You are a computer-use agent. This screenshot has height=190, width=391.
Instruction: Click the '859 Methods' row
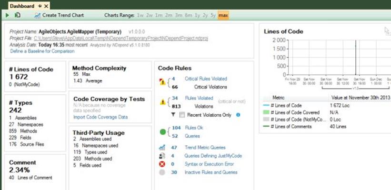coord(23,131)
